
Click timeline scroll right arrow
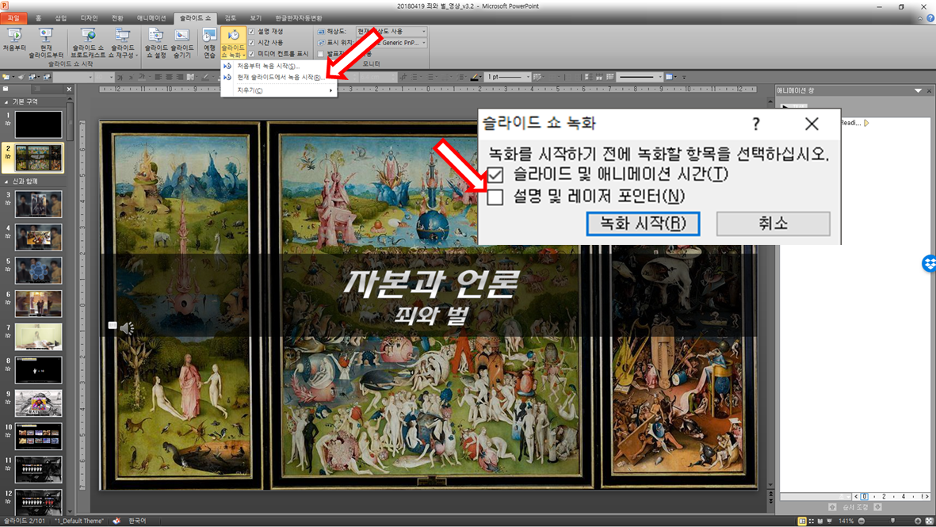click(x=926, y=497)
